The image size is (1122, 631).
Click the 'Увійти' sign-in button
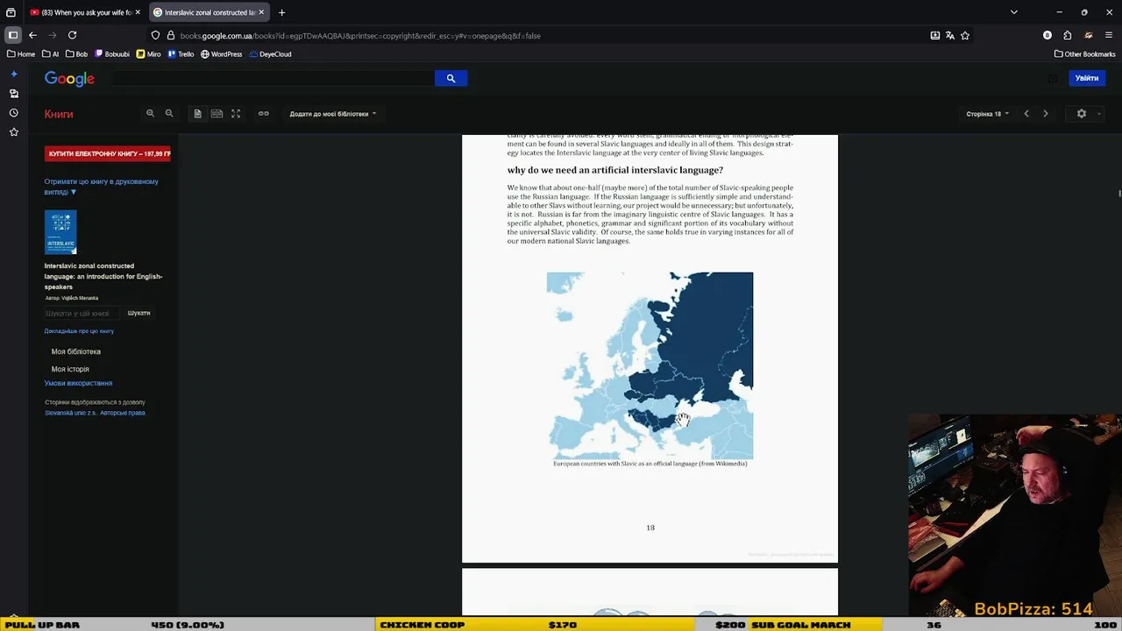pyautogui.click(x=1087, y=78)
